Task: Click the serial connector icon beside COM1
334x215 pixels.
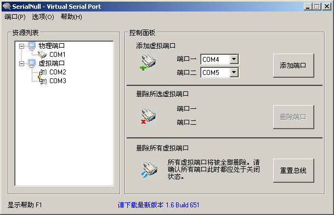Action: point(42,55)
